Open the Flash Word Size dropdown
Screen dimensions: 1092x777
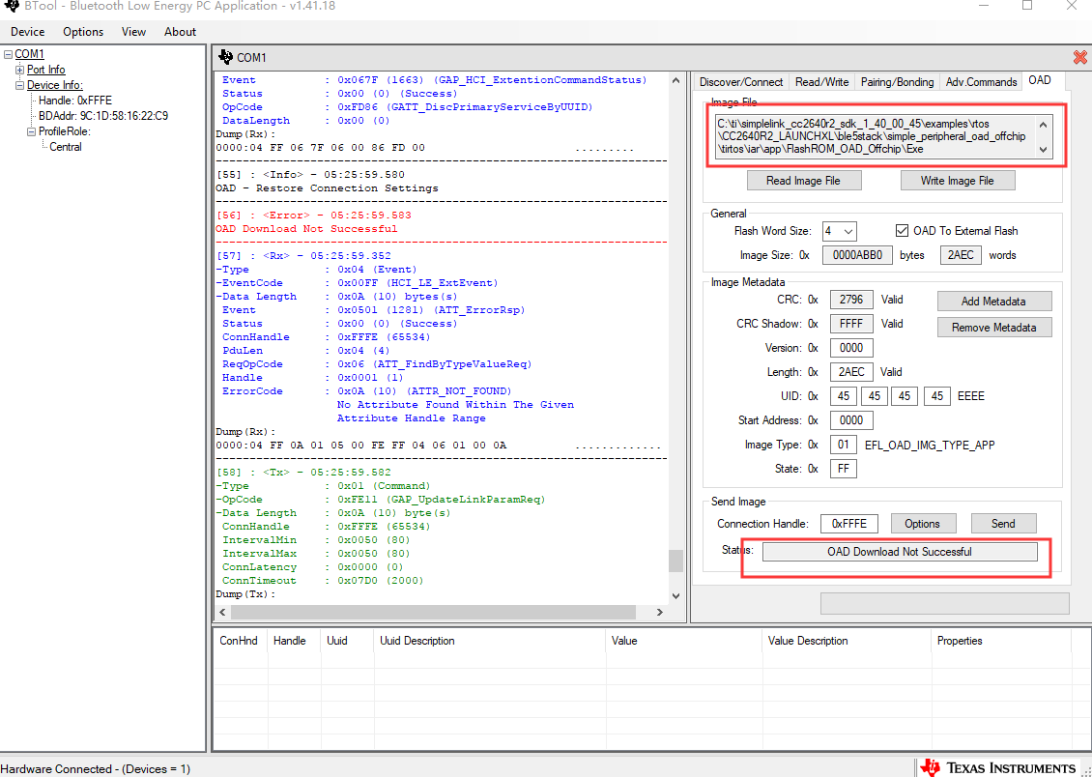point(839,231)
